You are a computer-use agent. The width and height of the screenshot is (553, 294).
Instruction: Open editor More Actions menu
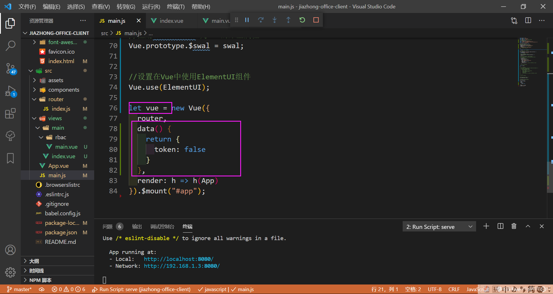pyautogui.click(x=542, y=20)
